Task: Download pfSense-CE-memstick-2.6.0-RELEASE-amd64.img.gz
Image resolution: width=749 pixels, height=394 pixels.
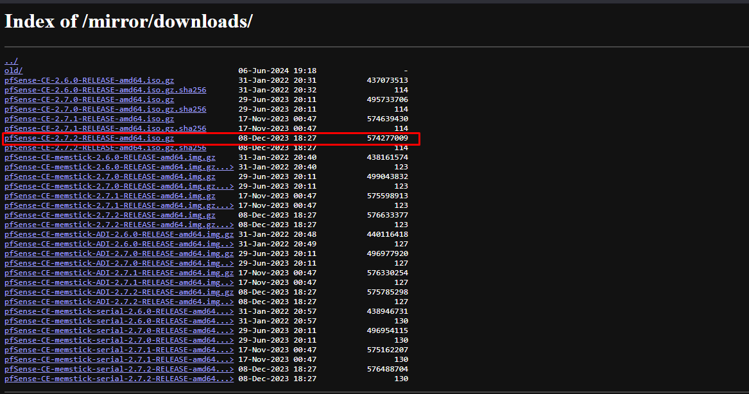Action: click(110, 157)
